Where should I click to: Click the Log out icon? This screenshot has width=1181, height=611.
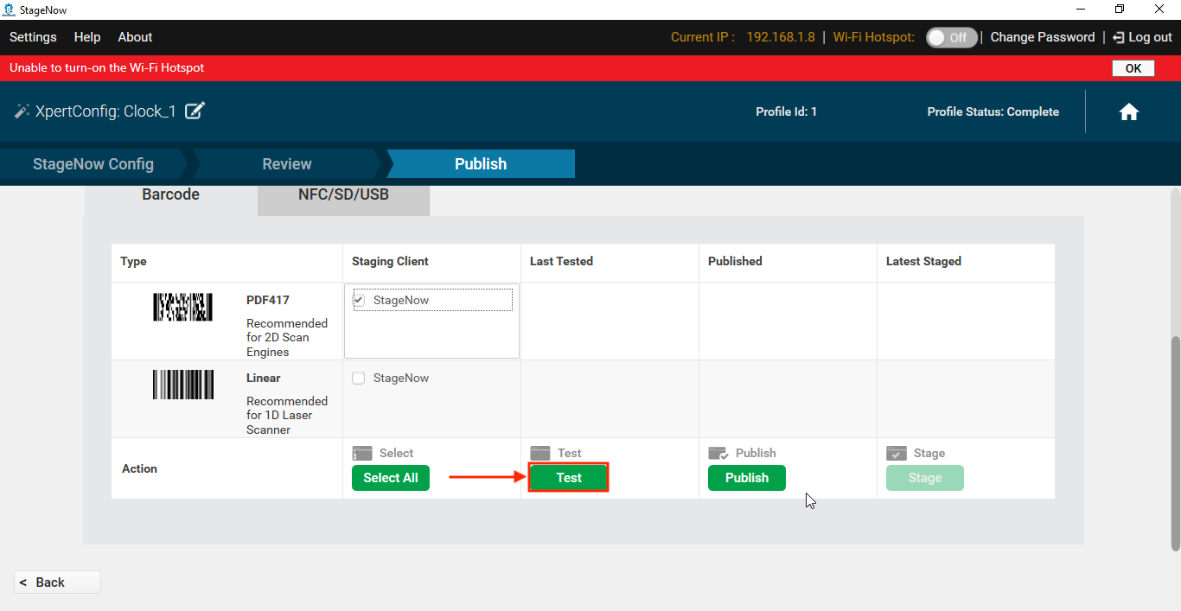click(1118, 37)
